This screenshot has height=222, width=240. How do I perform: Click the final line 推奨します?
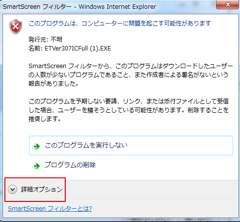click(45, 119)
